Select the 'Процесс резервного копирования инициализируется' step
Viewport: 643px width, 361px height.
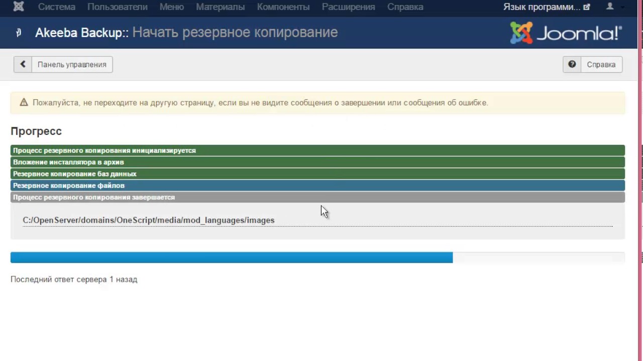pyautogui.click(x=317, y=150)
